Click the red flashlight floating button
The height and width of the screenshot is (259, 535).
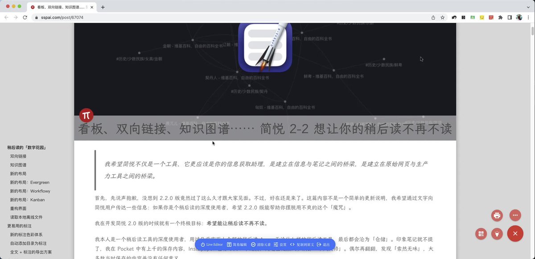(497, 234)
